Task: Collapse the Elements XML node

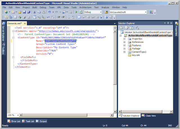Action: [13, 31]
